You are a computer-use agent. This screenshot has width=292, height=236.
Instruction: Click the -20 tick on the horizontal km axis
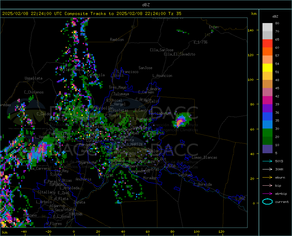(x=48, y=232)
